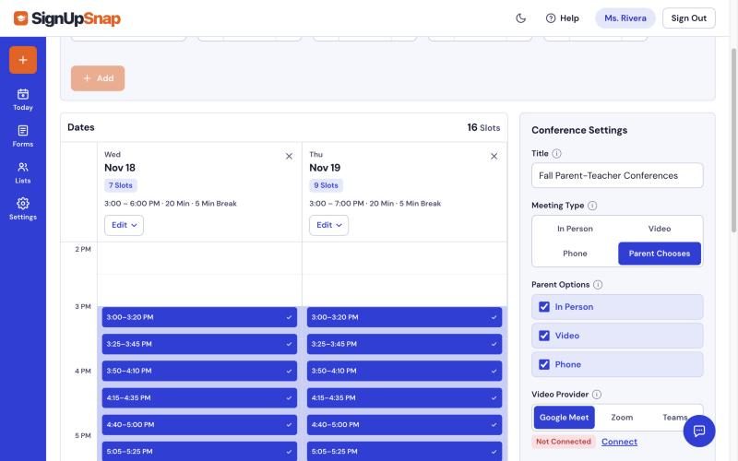
Task: Toggle Nov 19 slot 4:15–4:35 PM
Action: click(404, 397)
